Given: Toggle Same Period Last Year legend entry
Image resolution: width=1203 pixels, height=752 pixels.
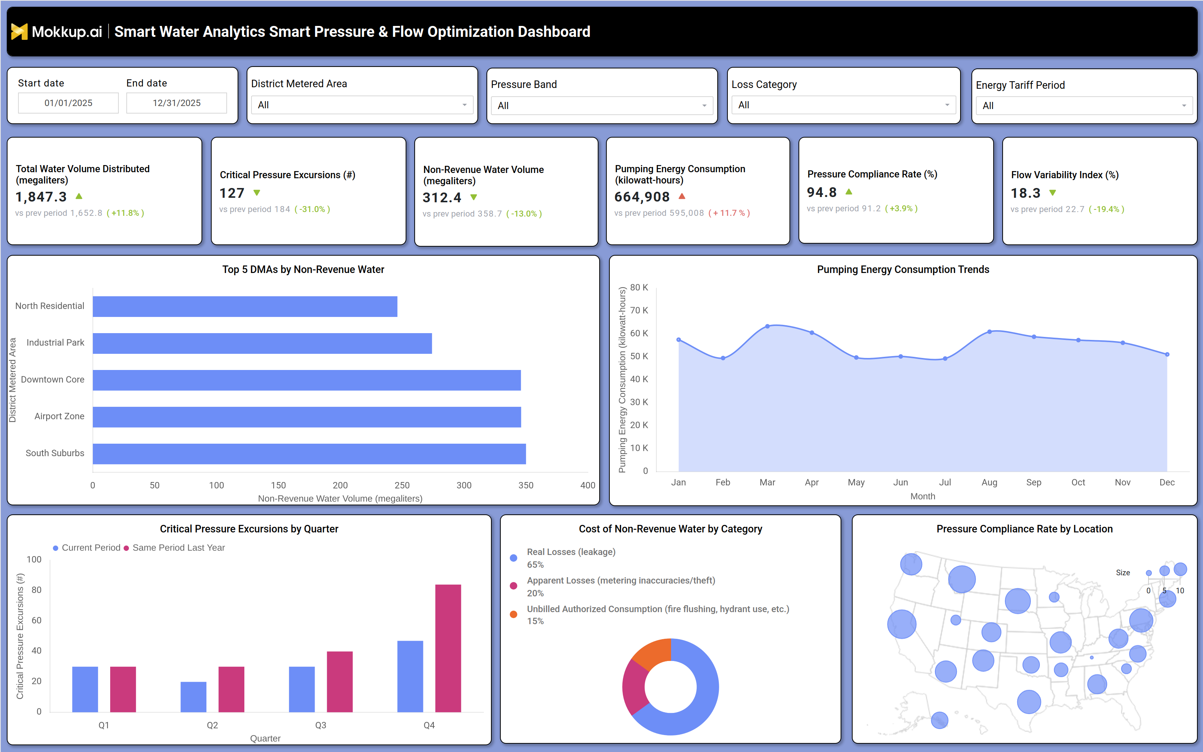Looking at the screenshot, I should (174, 547).
